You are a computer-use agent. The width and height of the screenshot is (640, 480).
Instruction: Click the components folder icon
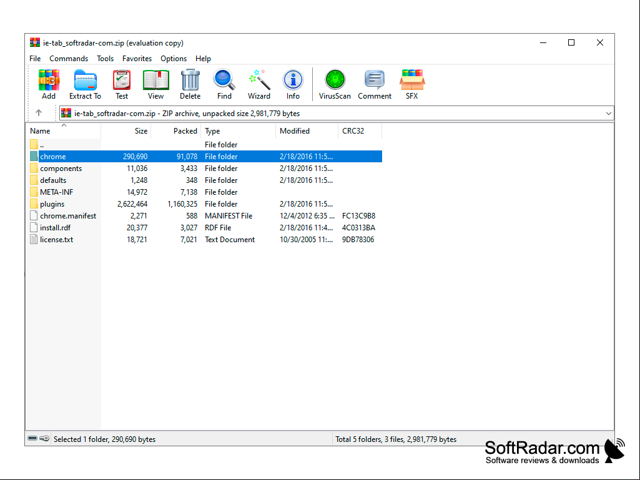[34, 168]
